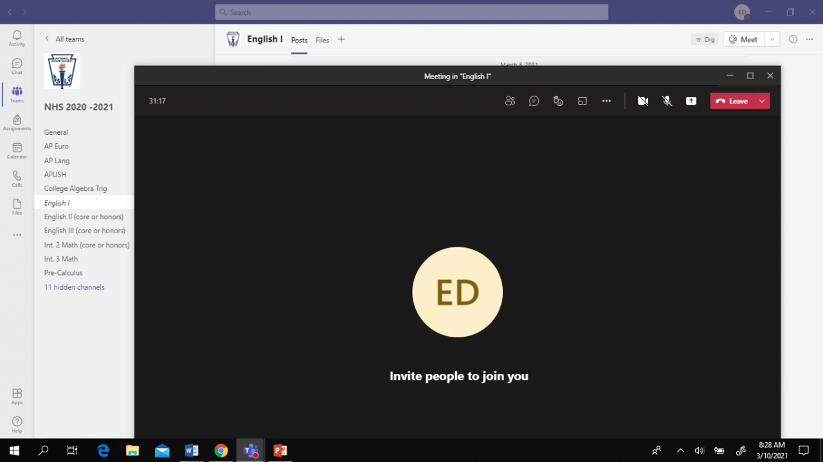The image size is (823, 462).
Task: Open breakout rooms icon
Action: [x=582, y=101]
